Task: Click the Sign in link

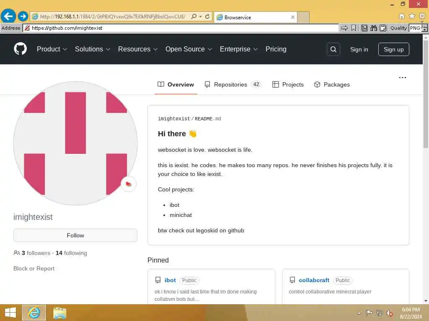Action: 359,49
